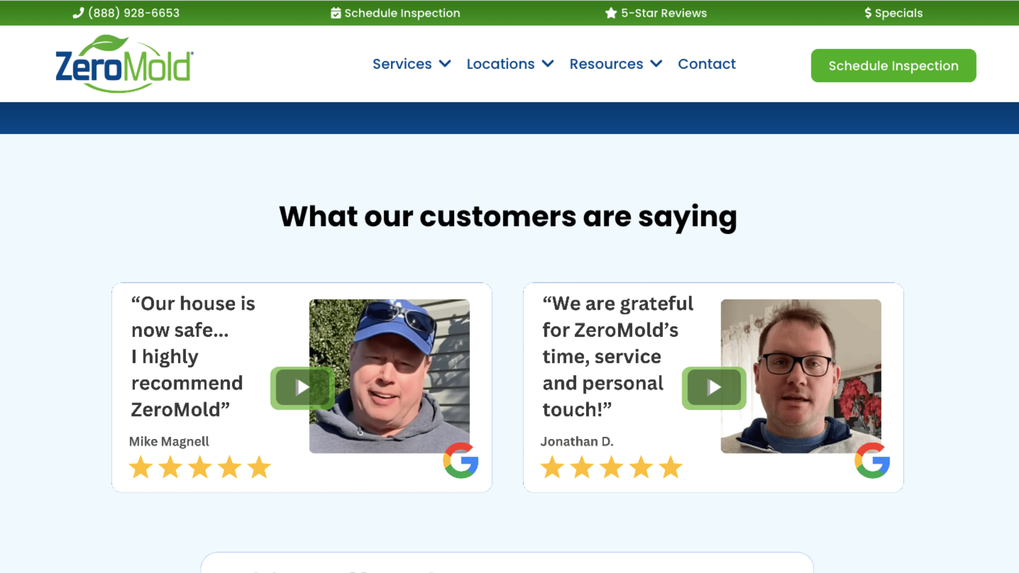The height and width of the screenshot is (573, 1019).
Task: Expand the Services dropdown chevron
Action: (445, 64)
